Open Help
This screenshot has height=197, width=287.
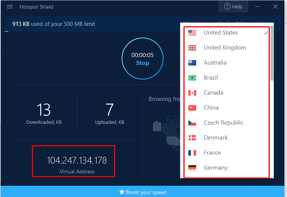(233, 7)
